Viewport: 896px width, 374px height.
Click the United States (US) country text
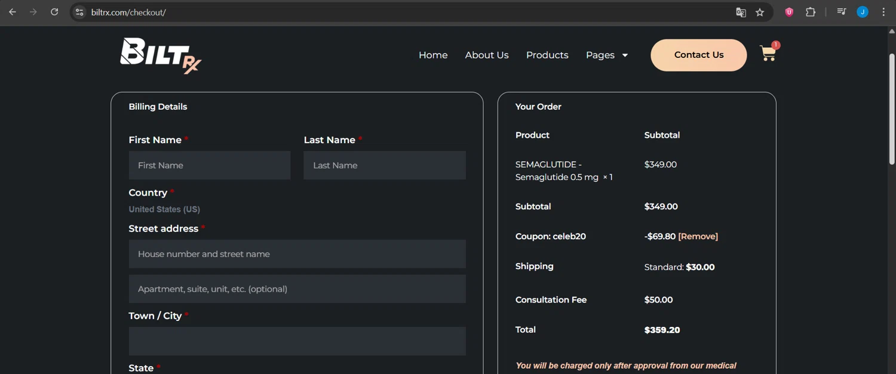point(164,209)
